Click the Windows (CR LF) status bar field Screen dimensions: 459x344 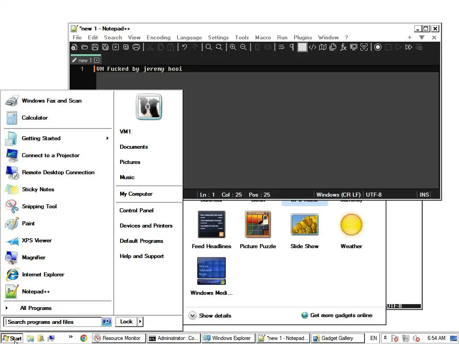[338, 194]
